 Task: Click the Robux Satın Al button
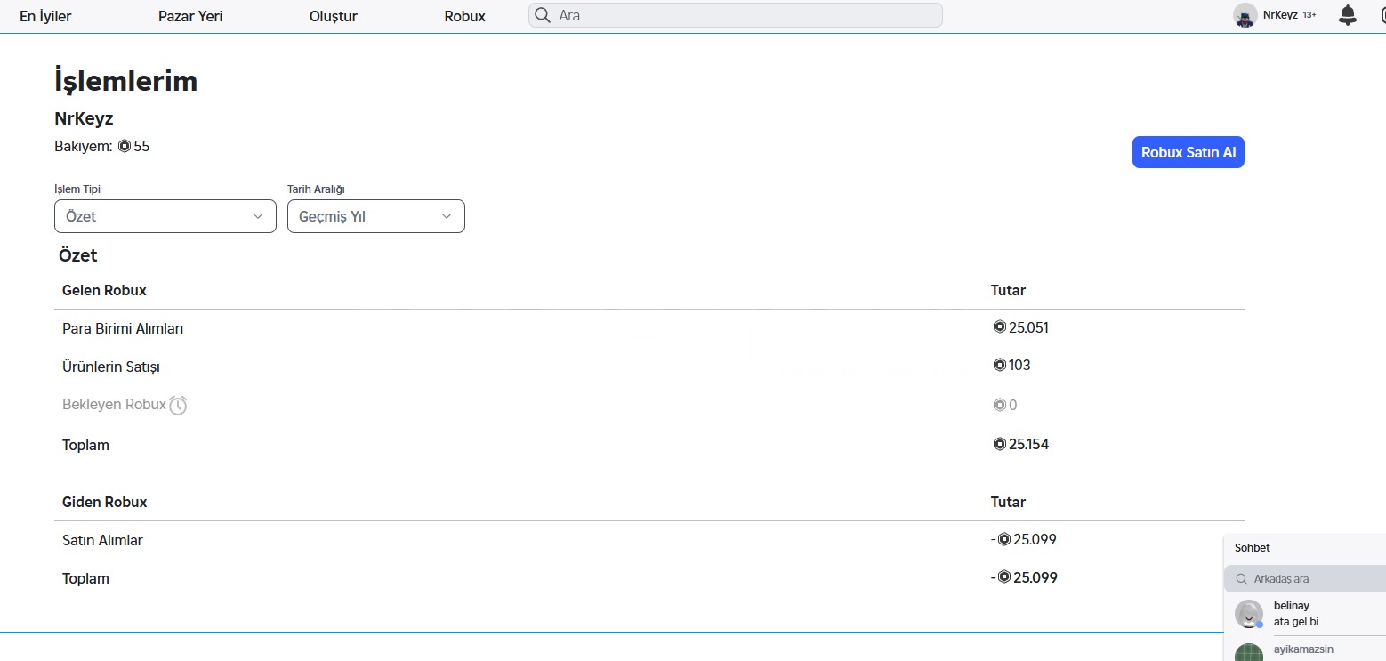click(1189, 152)
